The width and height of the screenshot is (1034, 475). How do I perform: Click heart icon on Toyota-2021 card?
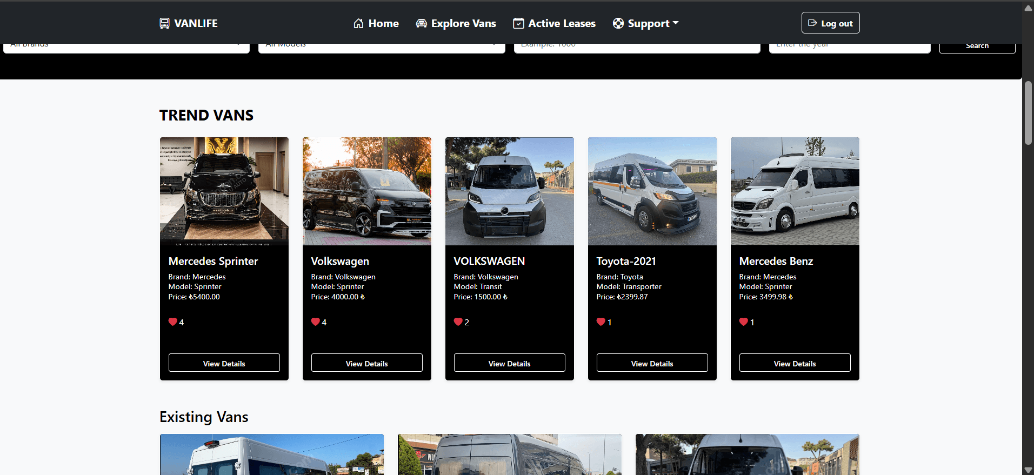[601, 322]
